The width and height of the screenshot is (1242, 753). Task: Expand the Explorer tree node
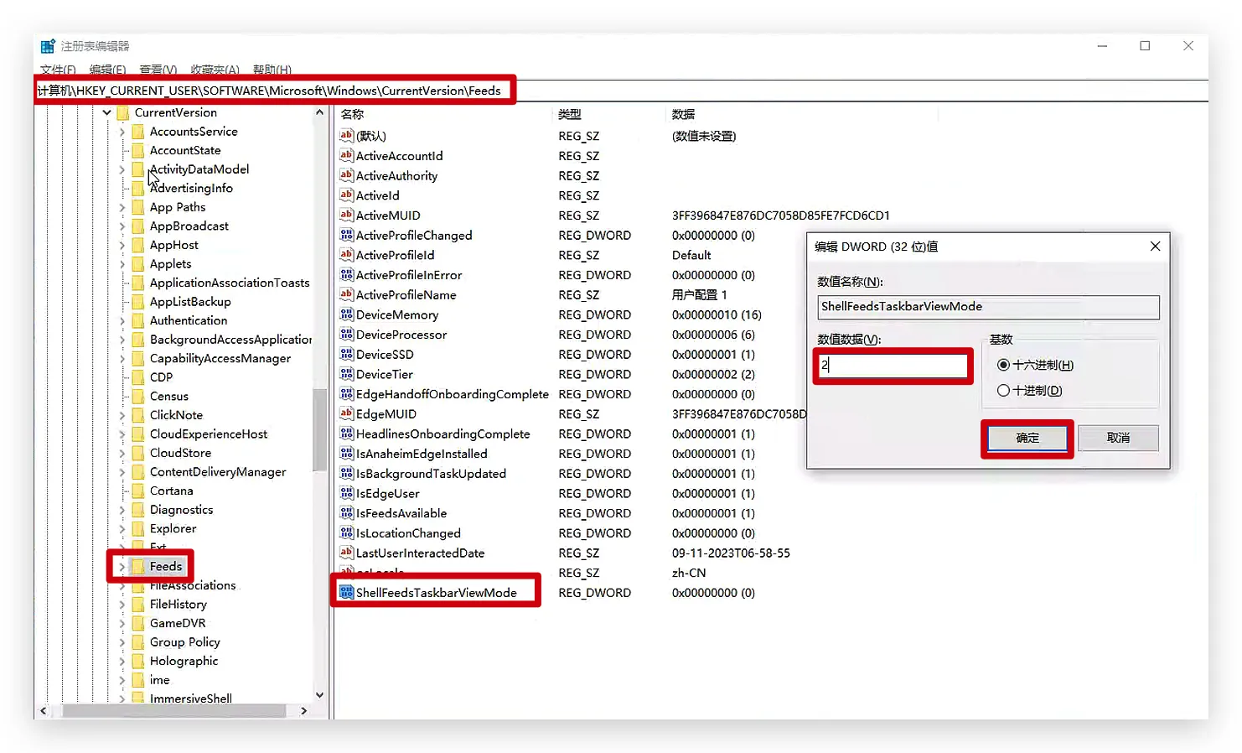point(122,529)
